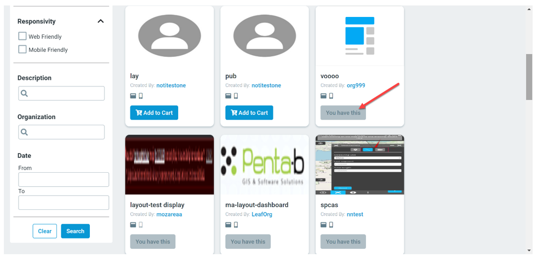The image size is (537, 258).
Task: Click the scrollbar down arrow
Action: coord(529,250)
